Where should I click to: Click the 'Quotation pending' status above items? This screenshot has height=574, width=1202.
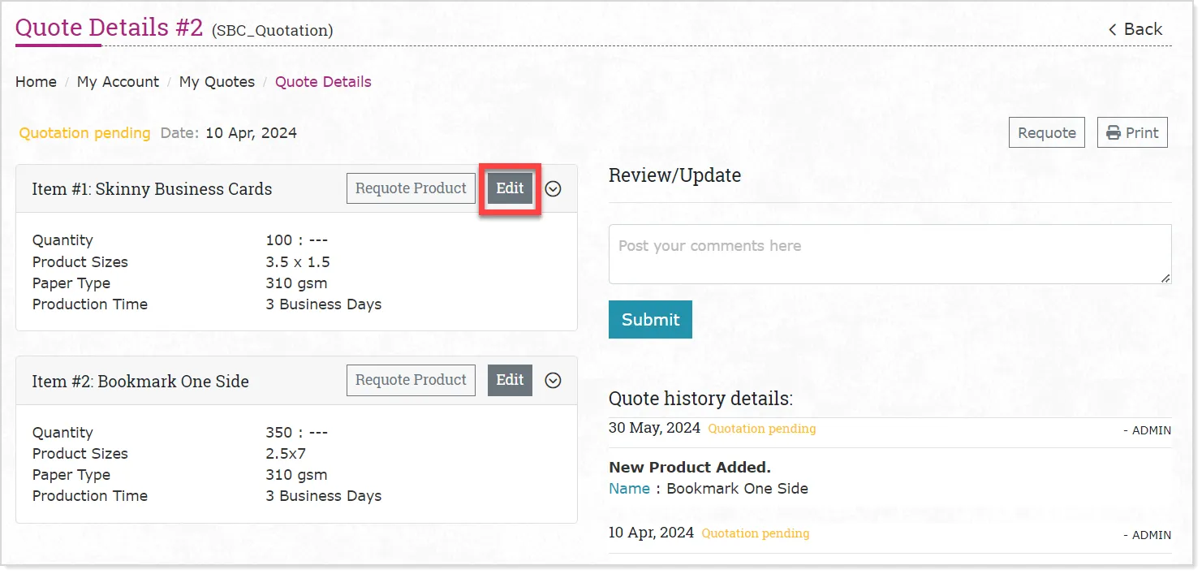click(85, 133)
